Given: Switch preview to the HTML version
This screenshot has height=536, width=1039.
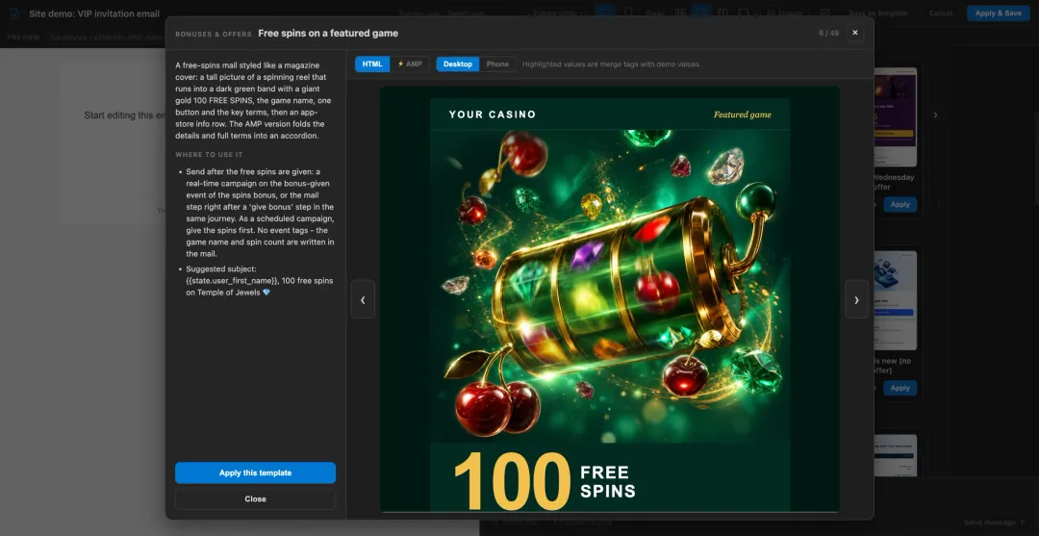Looking at the screenshot, I should [372, 64].
